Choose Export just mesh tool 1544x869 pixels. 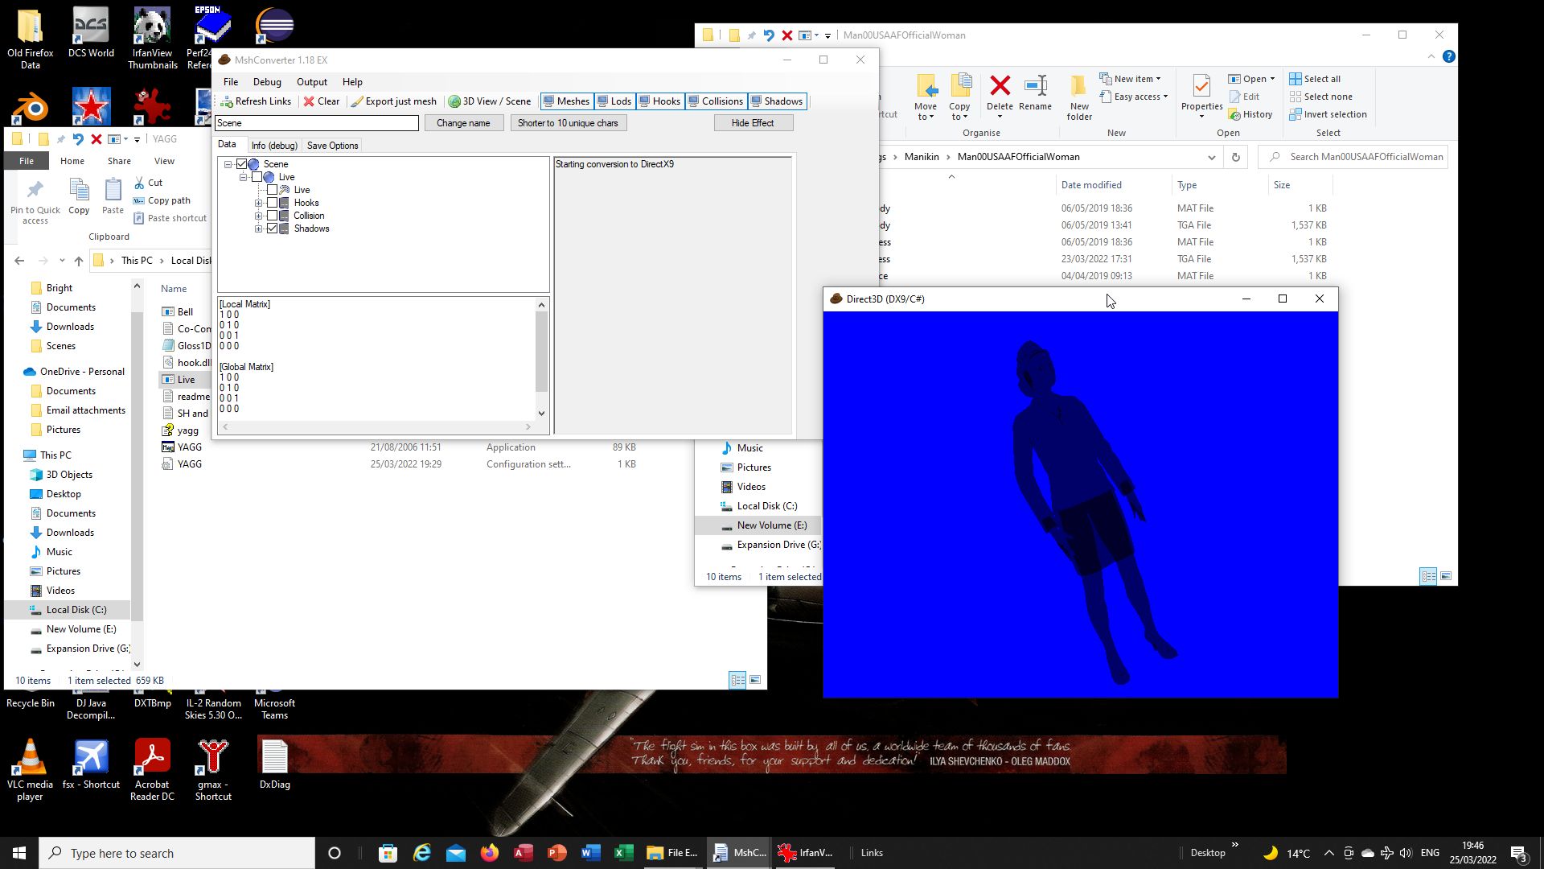[x=393, y=101]
